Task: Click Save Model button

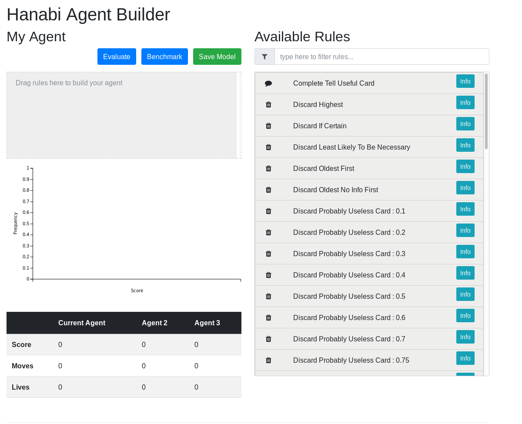Action: tap(217, 57)
